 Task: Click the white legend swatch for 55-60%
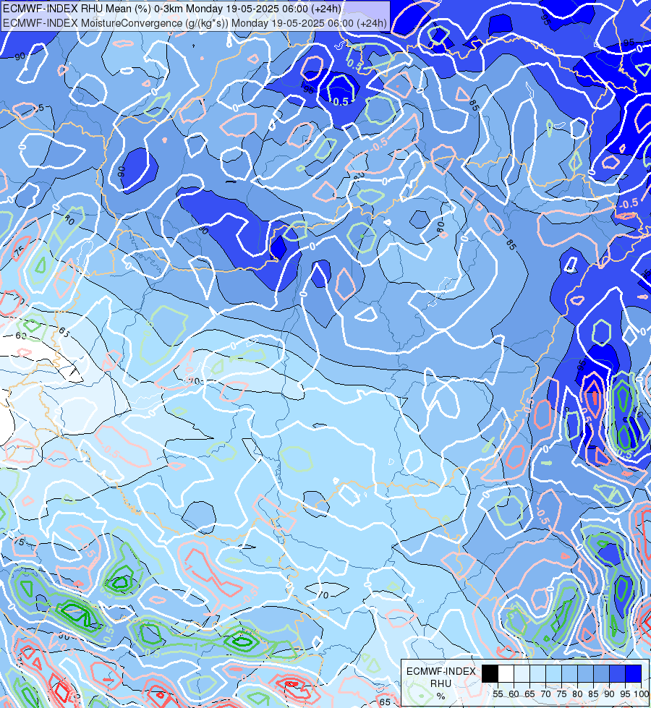(506, 673)
